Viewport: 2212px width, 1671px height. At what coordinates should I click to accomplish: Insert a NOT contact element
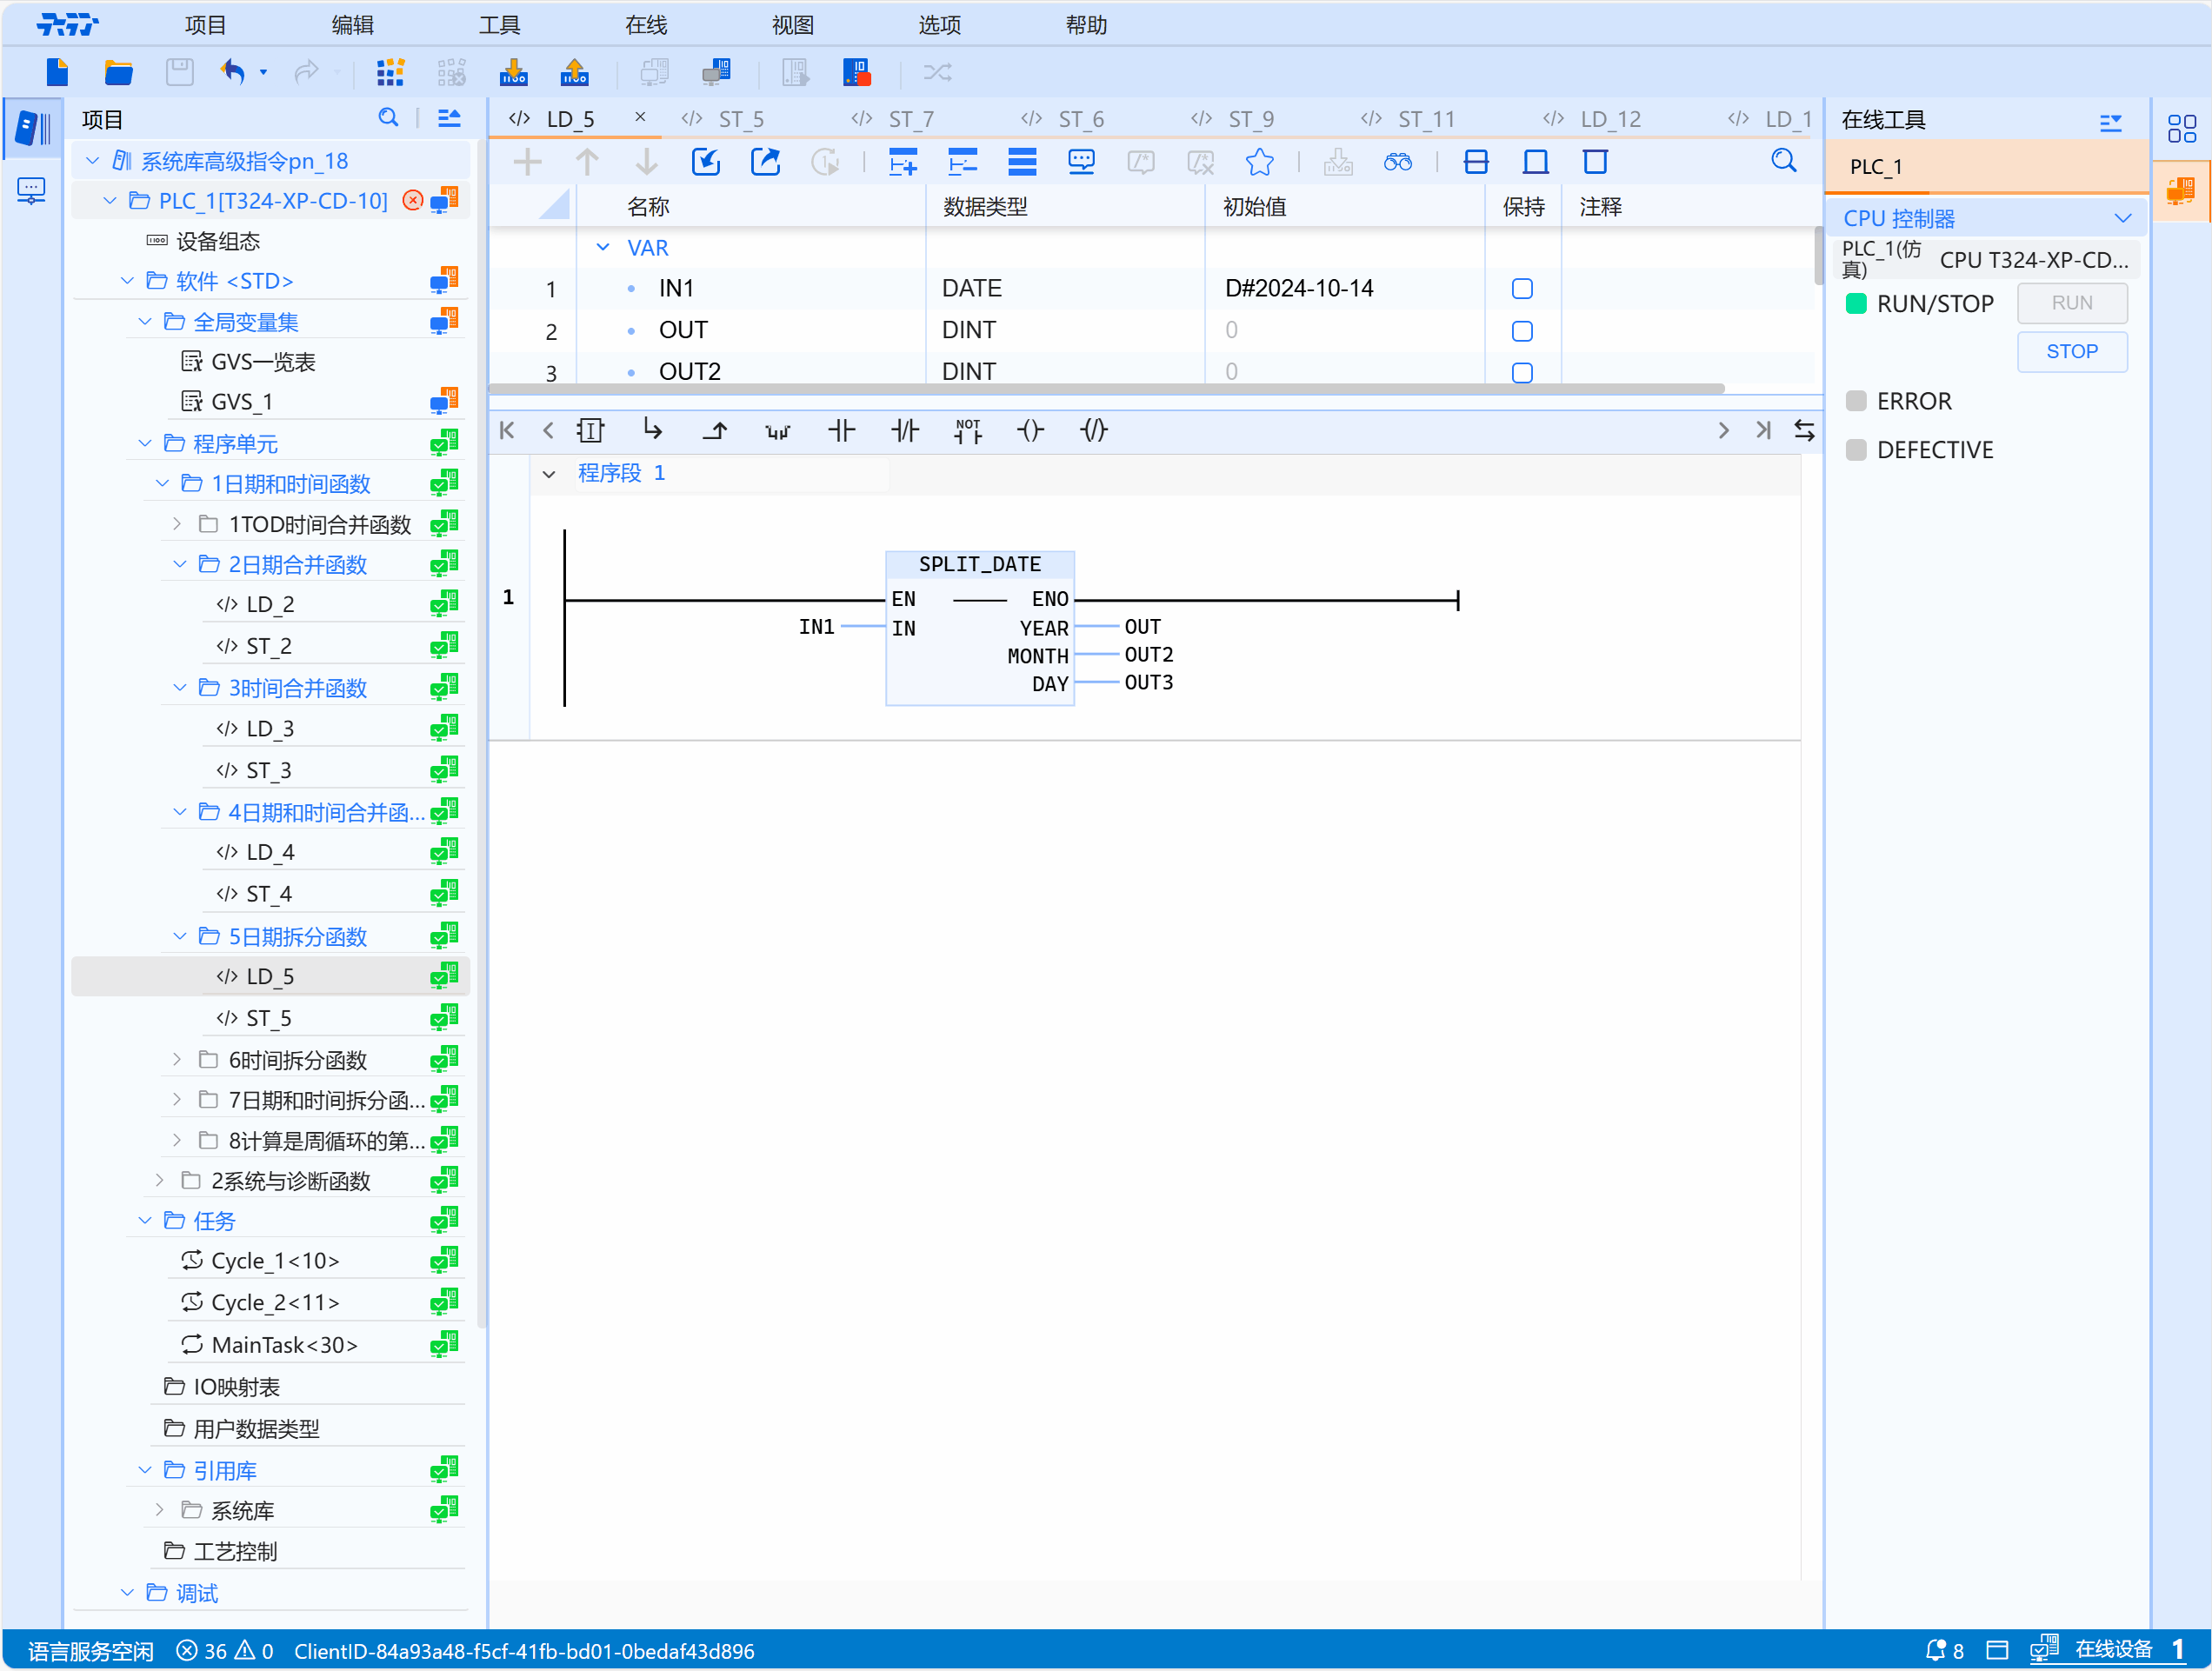[x=967, y=431]
